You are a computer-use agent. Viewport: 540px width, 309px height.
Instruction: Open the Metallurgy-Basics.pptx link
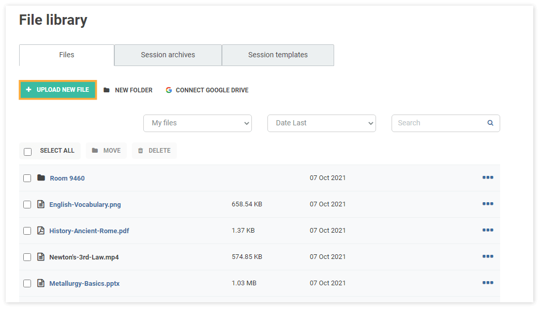click(84, 284)
